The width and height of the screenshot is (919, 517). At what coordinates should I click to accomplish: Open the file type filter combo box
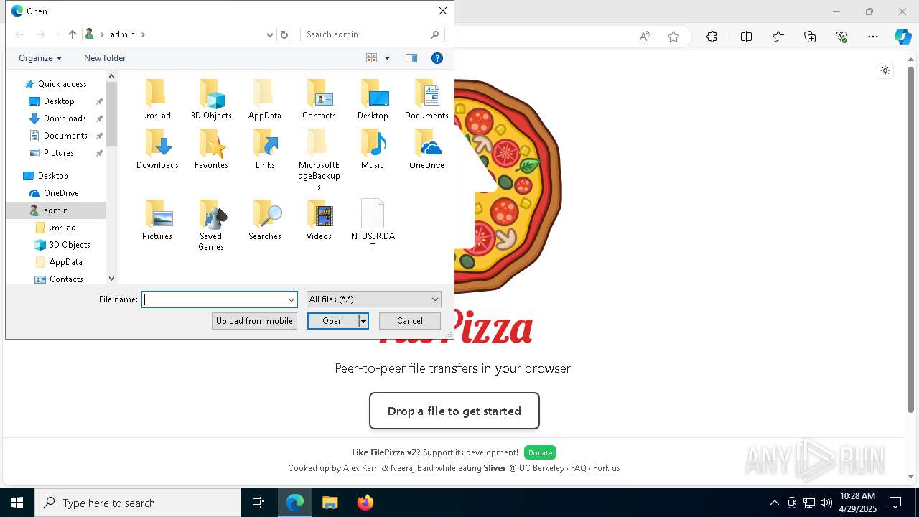click(x=373, y=299)
